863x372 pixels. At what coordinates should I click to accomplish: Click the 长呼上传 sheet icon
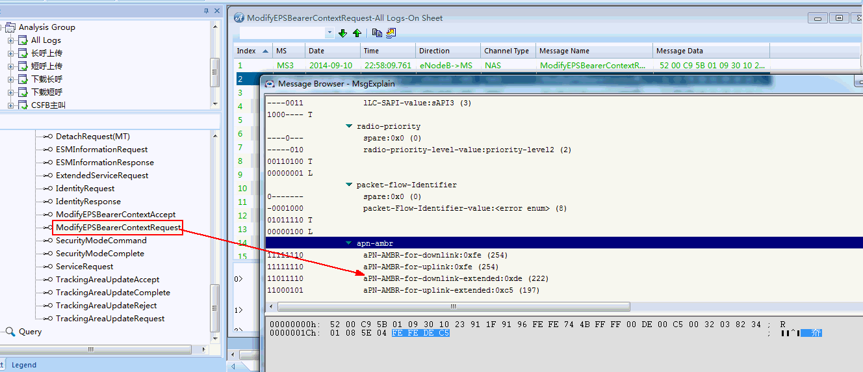pos(23,53)
